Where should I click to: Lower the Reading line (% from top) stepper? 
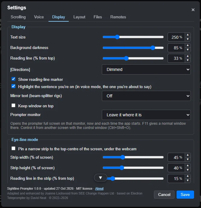187,60
